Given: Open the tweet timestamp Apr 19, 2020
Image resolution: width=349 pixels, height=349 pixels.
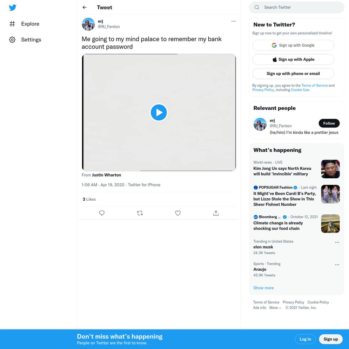Looking at the screenshot, I should pos(103,185).
